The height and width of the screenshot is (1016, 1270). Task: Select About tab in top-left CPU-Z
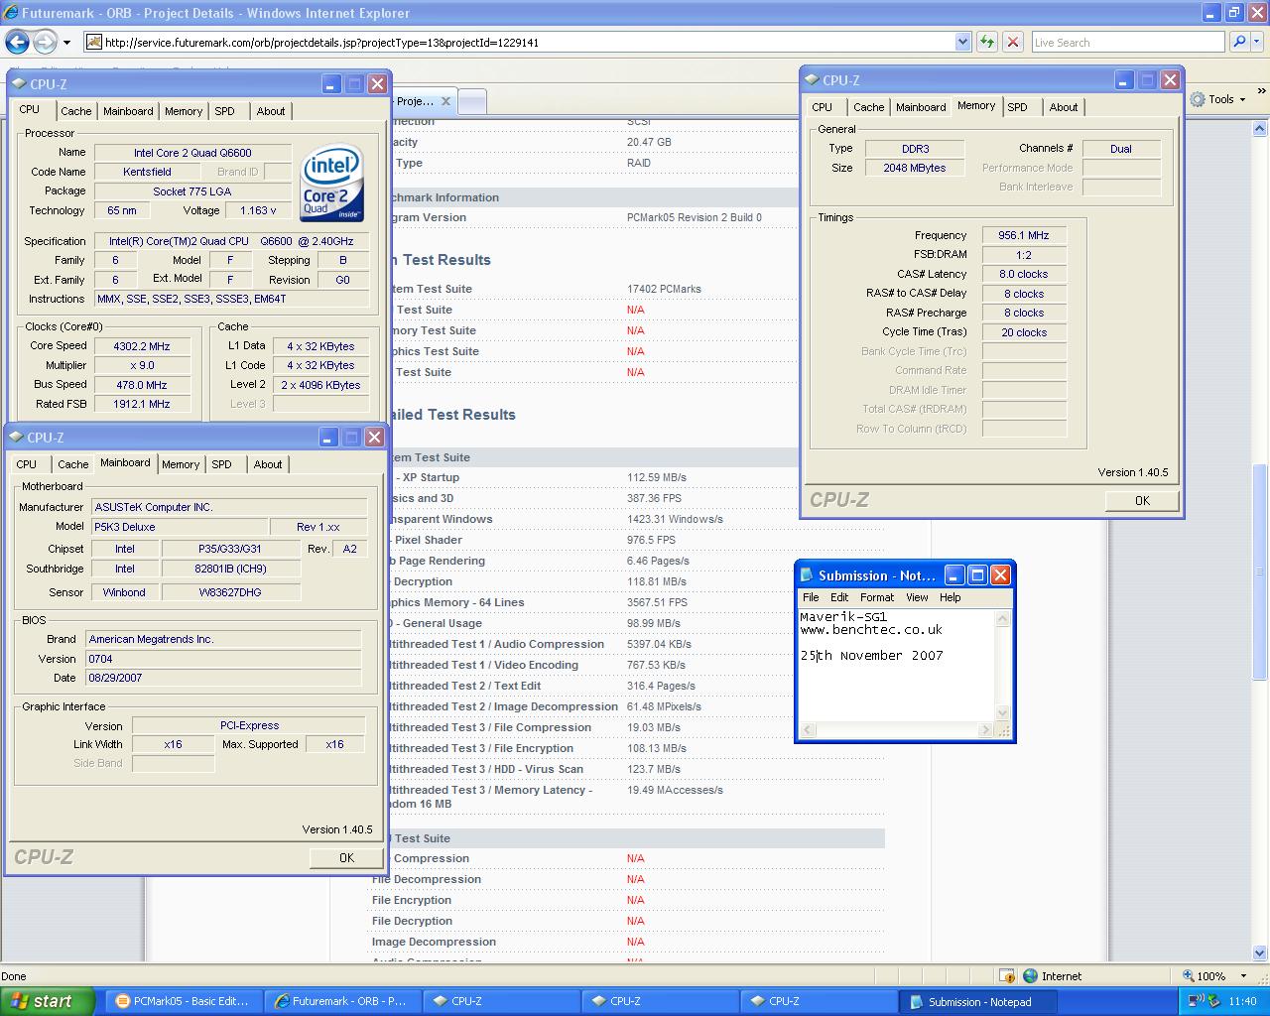271,111
